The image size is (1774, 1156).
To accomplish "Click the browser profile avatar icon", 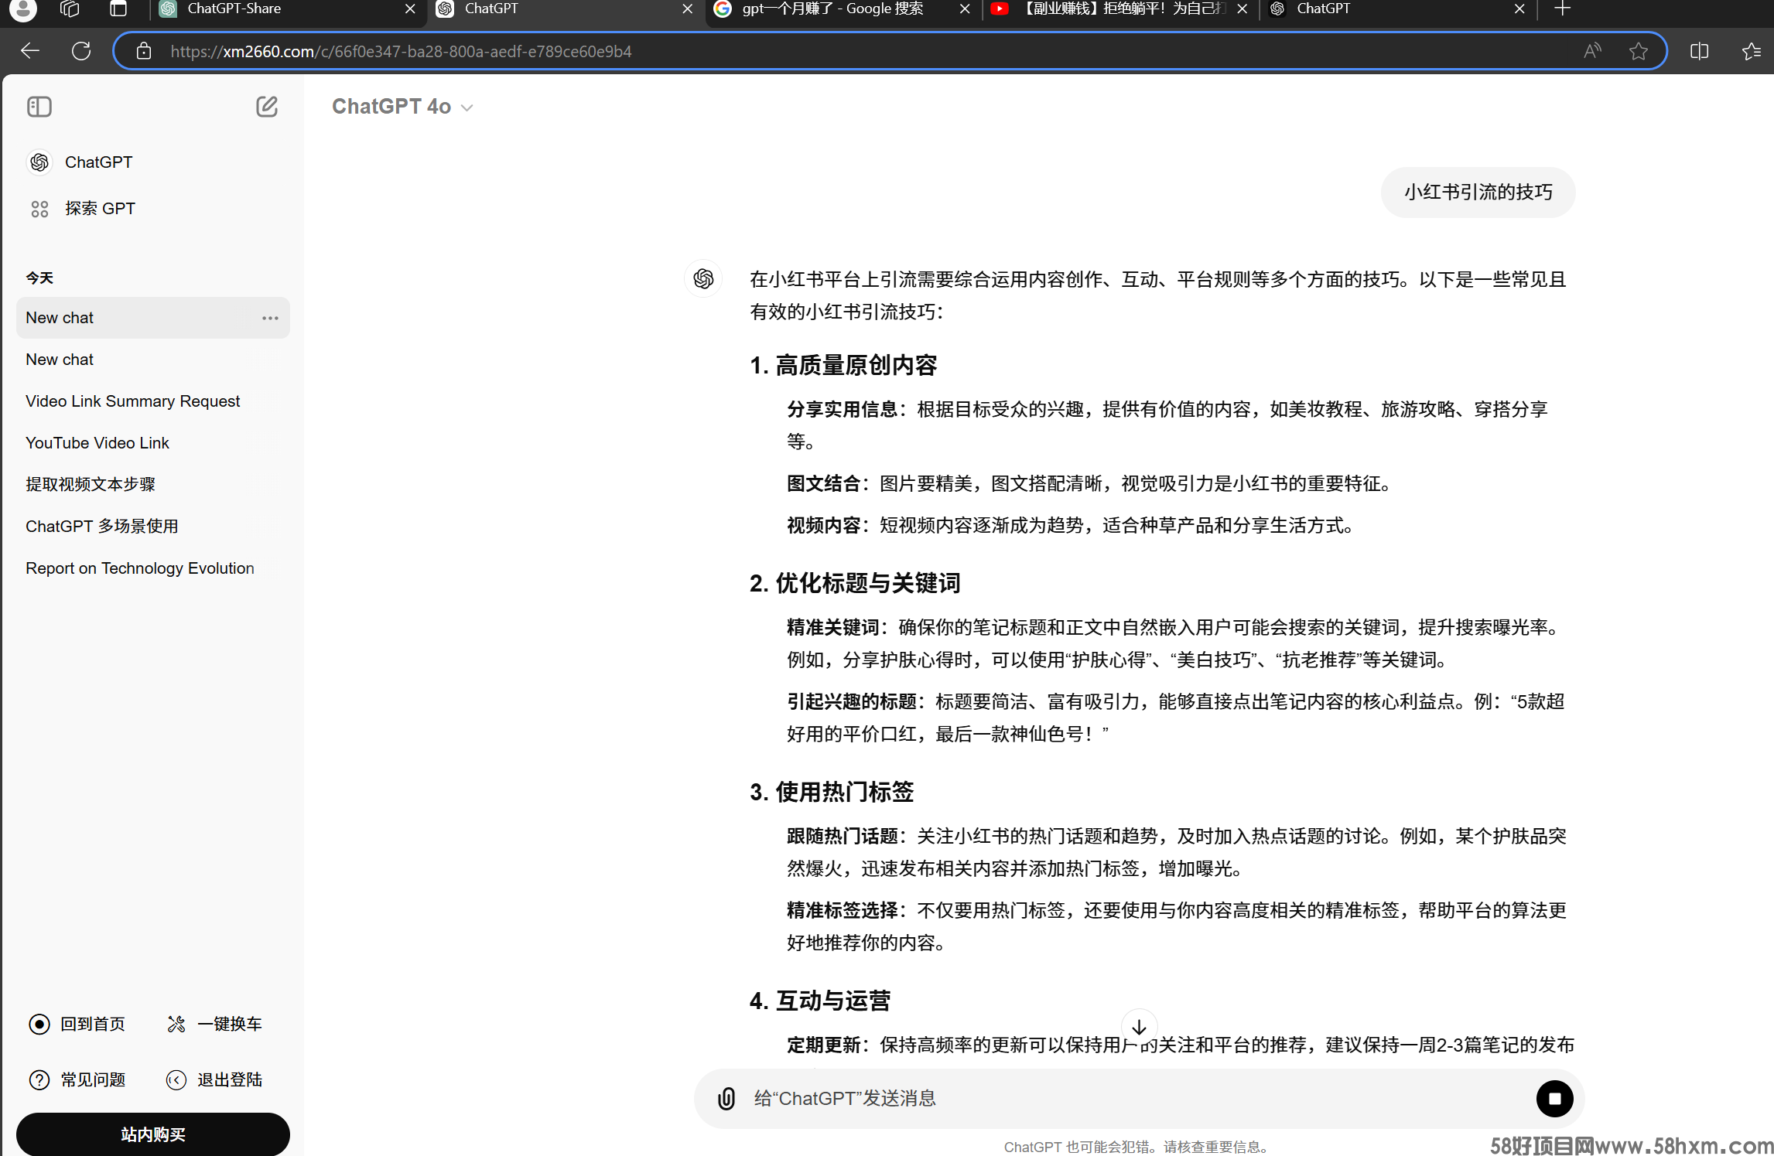I will 23,9.
